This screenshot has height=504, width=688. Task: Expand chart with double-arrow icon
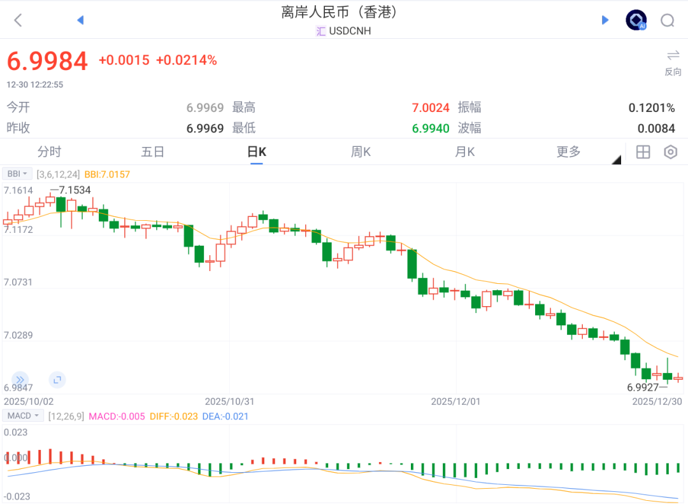coord(20,380)
